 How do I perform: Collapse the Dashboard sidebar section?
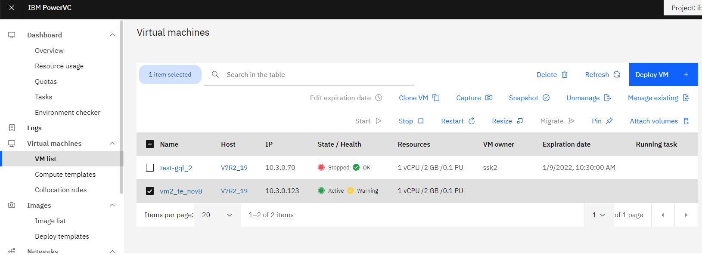click(112, 35)
